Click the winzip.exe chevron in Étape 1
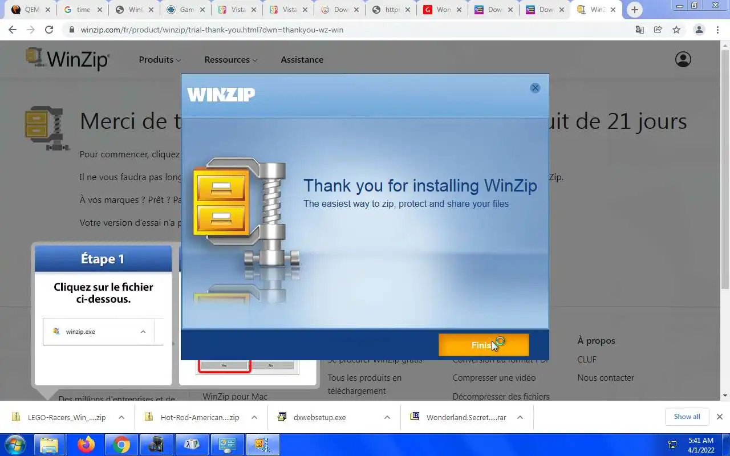Viewport: 730px width, 456px height. pyautogui.click(x=143, y=332)
